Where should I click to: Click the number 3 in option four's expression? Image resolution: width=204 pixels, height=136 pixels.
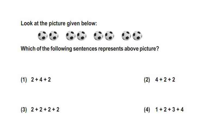click(174, 109)
